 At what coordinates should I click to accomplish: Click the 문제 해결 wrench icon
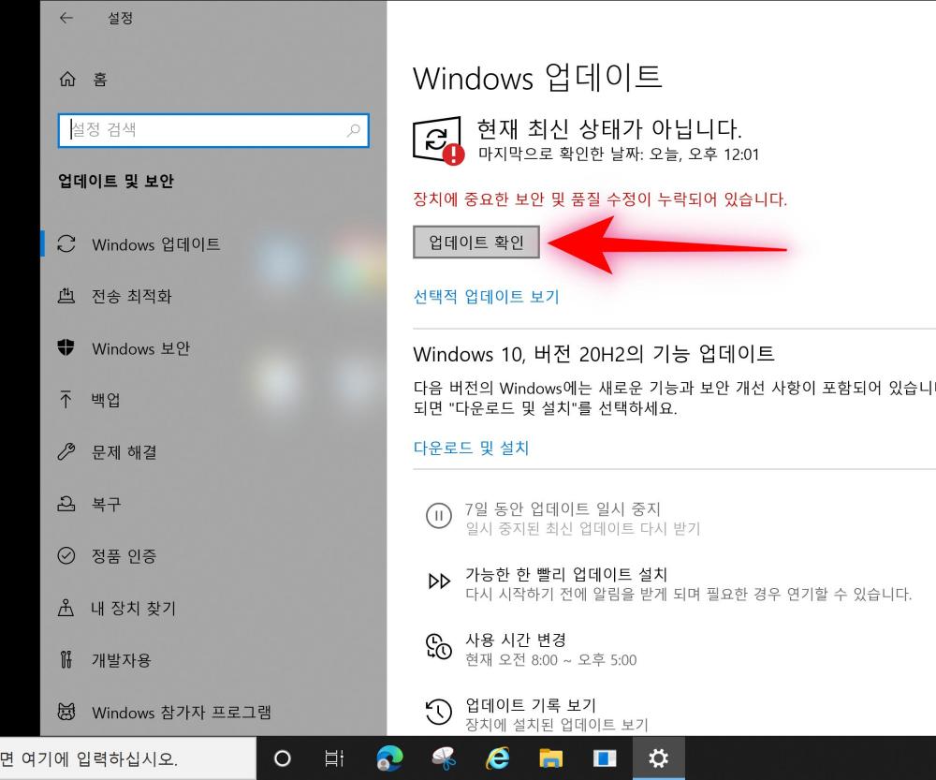click(x=66, y=451)
